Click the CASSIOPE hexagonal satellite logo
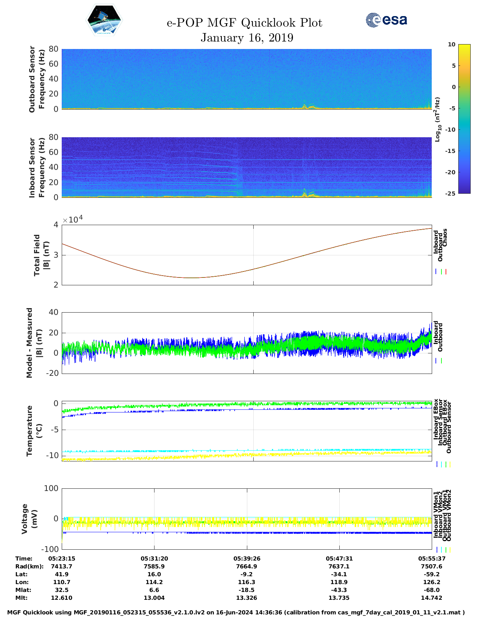Image resolution: width=477 pixels, height=617 pixels. 104,21
